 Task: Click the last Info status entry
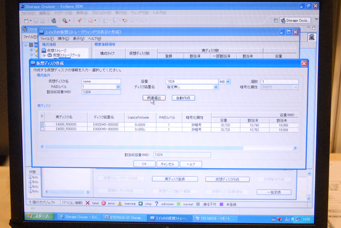(33, 191)
